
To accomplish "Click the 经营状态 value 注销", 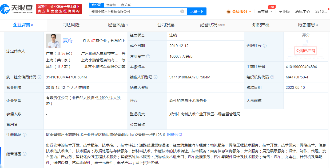I will point(173,35).
